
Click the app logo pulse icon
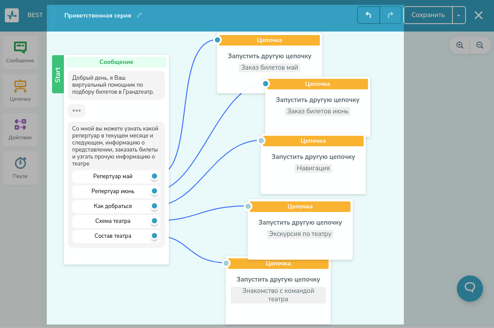pos(12,15)
